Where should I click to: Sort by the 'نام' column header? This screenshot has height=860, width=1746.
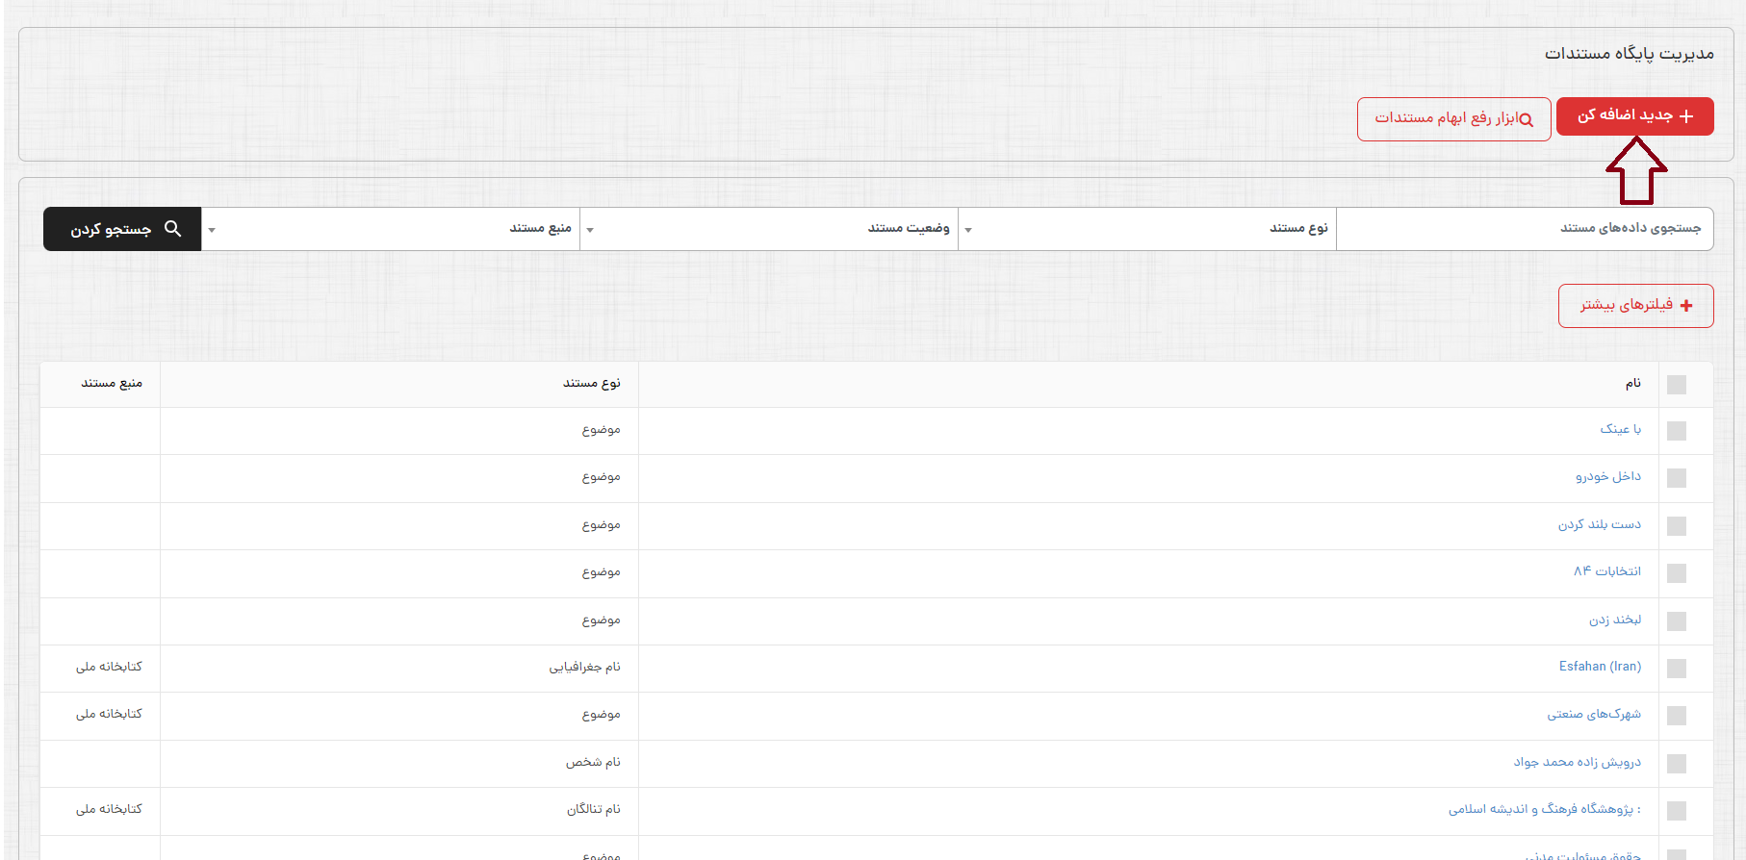(1632, 384)
